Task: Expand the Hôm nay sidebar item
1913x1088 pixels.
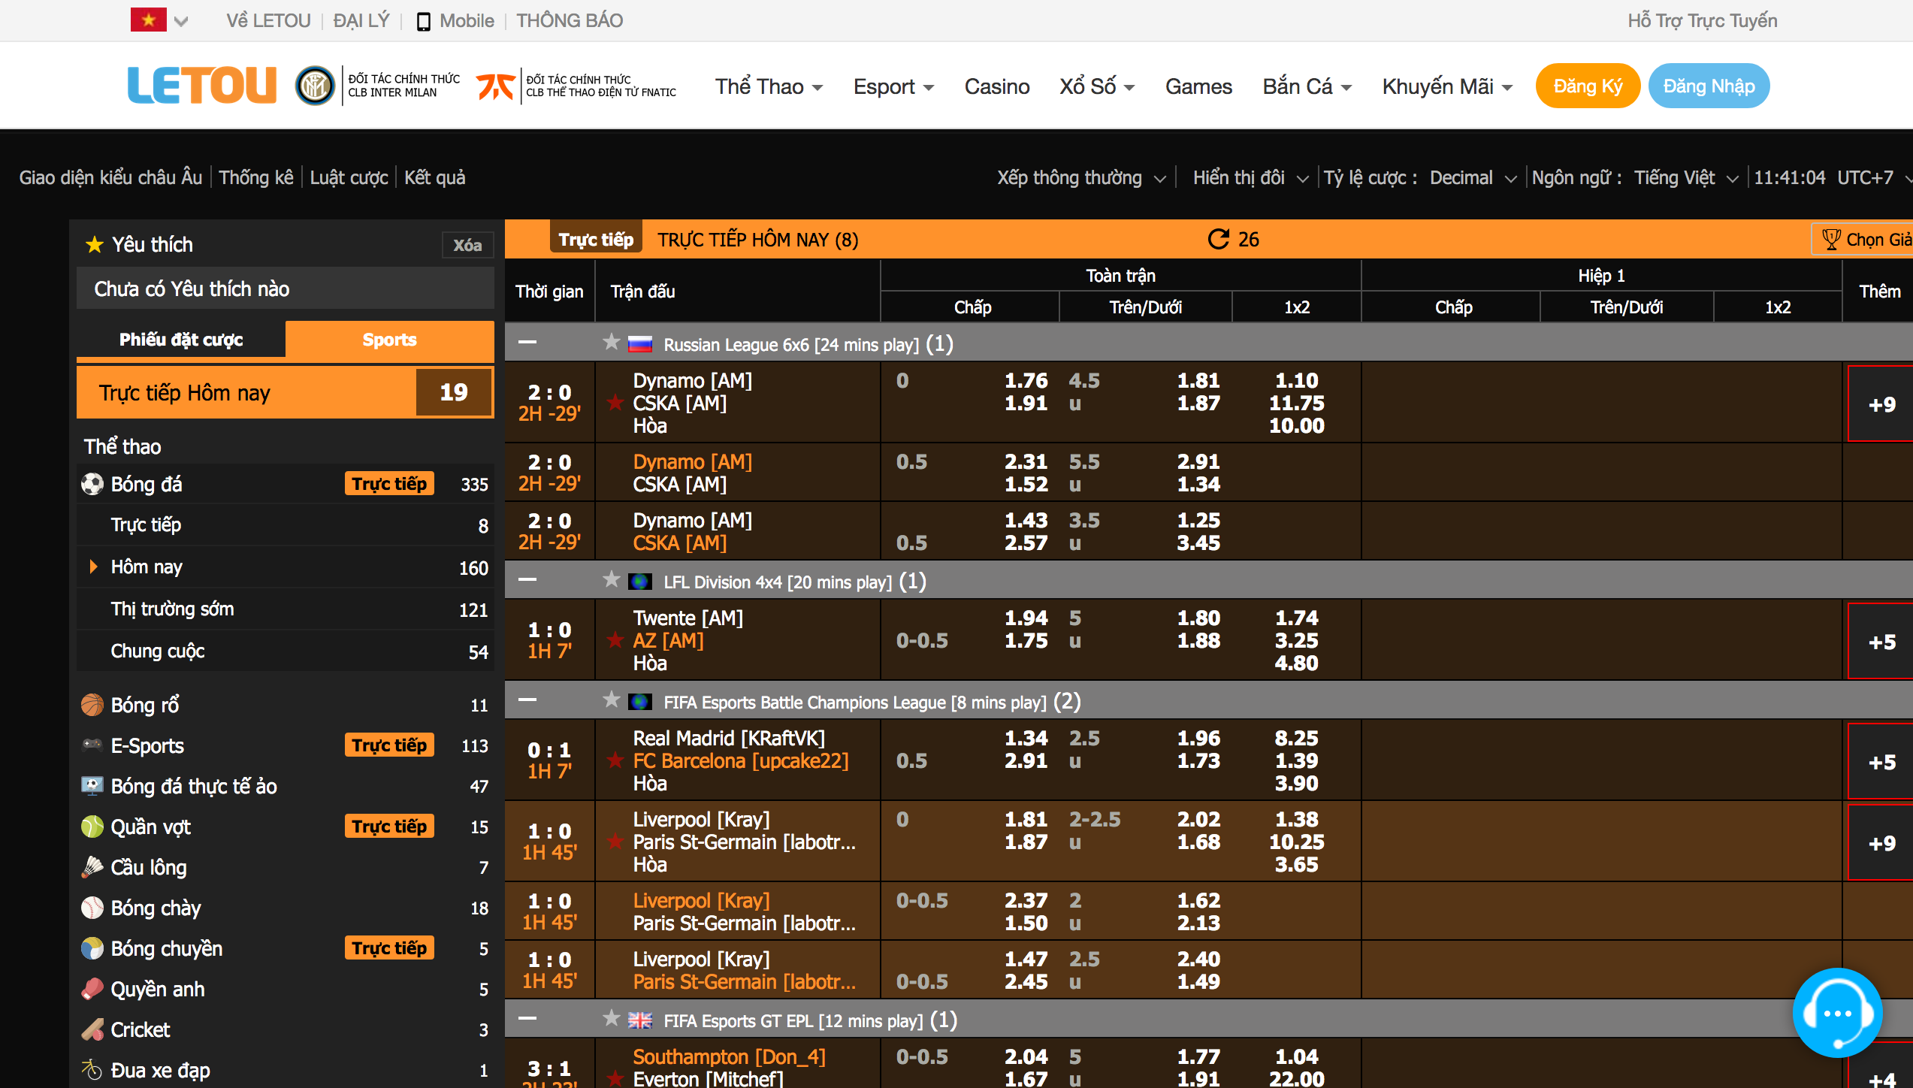Action: pyautogui.click(x=286, y=567)
